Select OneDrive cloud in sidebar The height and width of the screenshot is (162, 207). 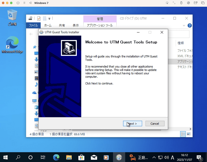point(34,93)
